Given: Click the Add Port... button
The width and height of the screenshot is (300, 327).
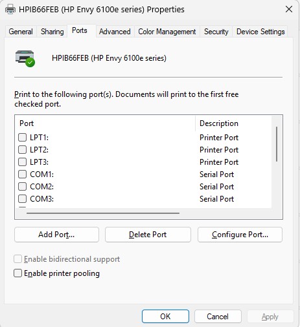Looking at the screenshot, I should 56,235.
